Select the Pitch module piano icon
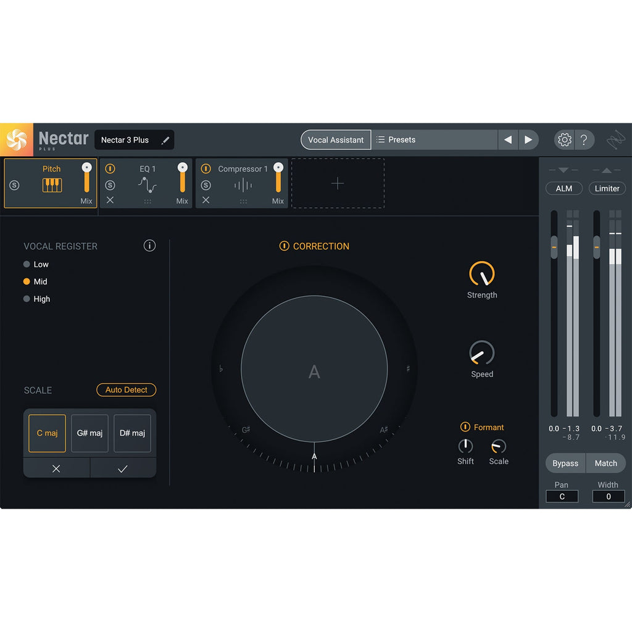Screen dimensions: 632x632 tap(52, 185)
